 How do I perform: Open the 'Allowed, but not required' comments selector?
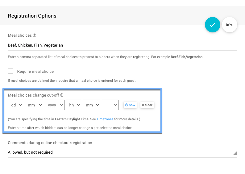click(x=122, y=152)
